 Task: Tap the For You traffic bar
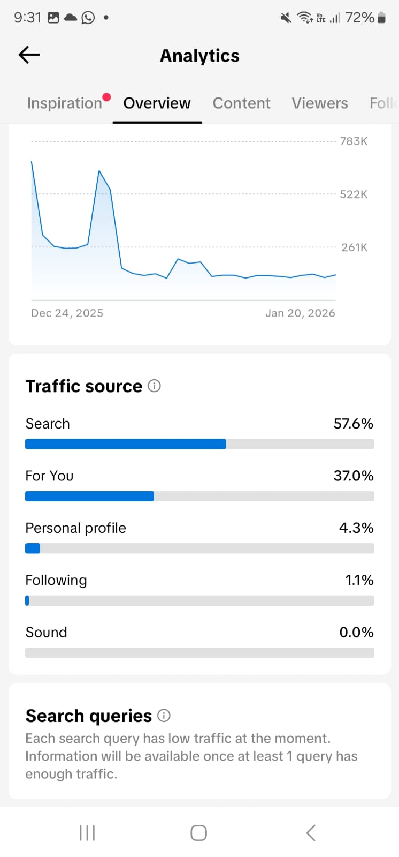point(199,497)
